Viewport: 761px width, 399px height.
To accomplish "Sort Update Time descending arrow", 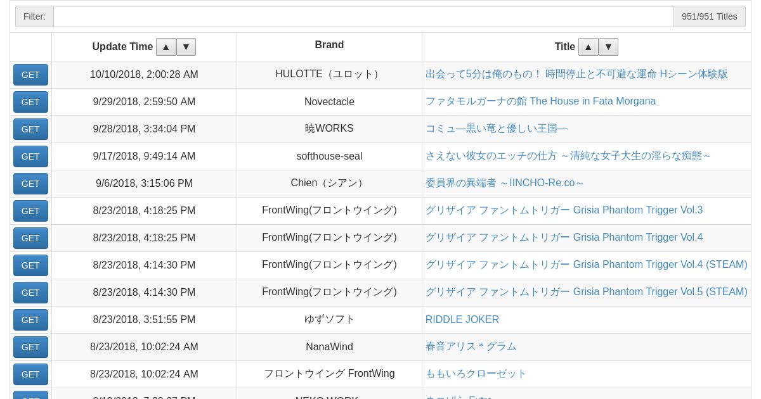I will (186, 47).
